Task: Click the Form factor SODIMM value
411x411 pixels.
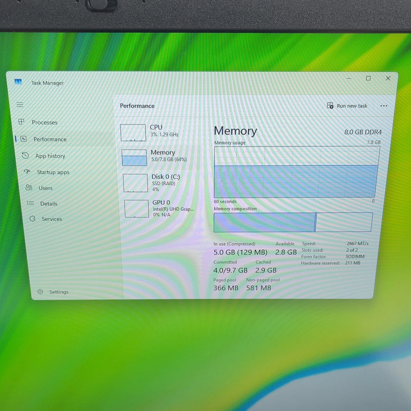Action: pos(355,257)
